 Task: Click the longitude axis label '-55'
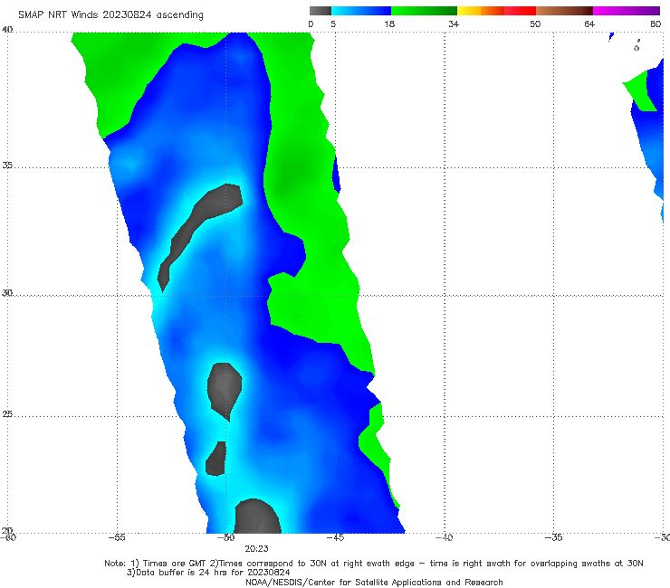(x=117, y=537)
